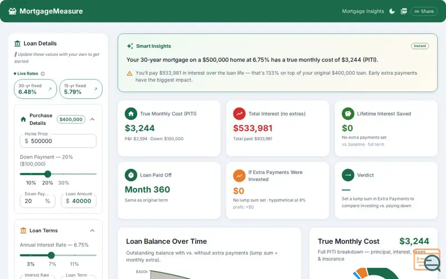Screen dimensions: 446x279
Task: Click the 10% down payment tick label
Action: click(31, 183)
